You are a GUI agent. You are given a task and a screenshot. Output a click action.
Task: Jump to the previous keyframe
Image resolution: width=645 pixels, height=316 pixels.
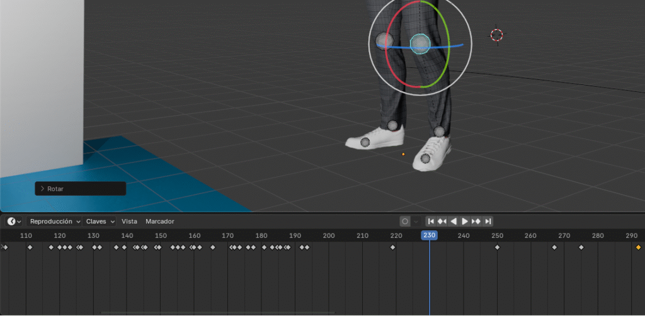[442, 222]
